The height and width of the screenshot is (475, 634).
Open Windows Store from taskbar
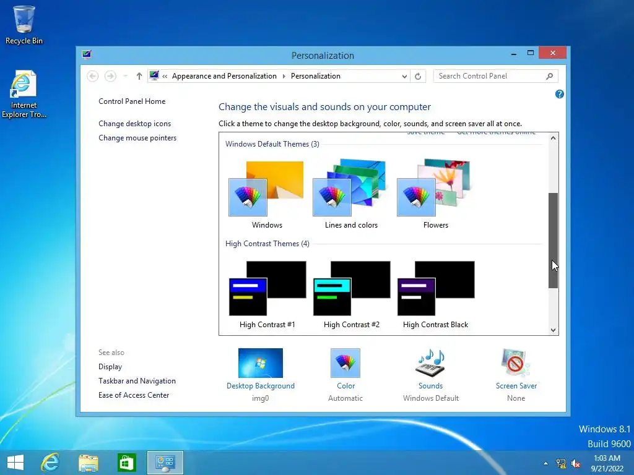(x=126, y=463)
